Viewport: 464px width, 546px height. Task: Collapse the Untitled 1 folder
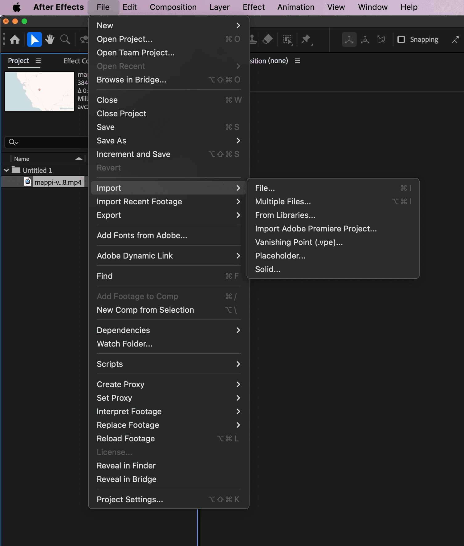(x=6, y=170)
